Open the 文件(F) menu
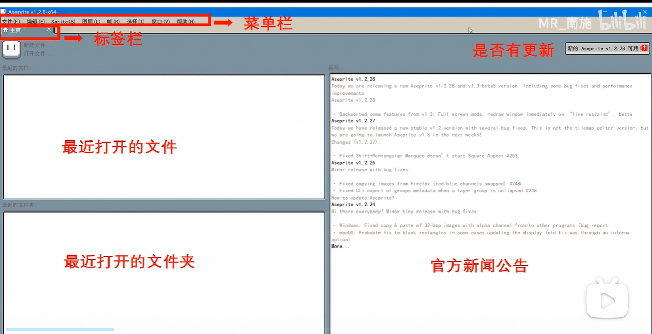Screen dimensions: 652x334 [x=11, y=22]
